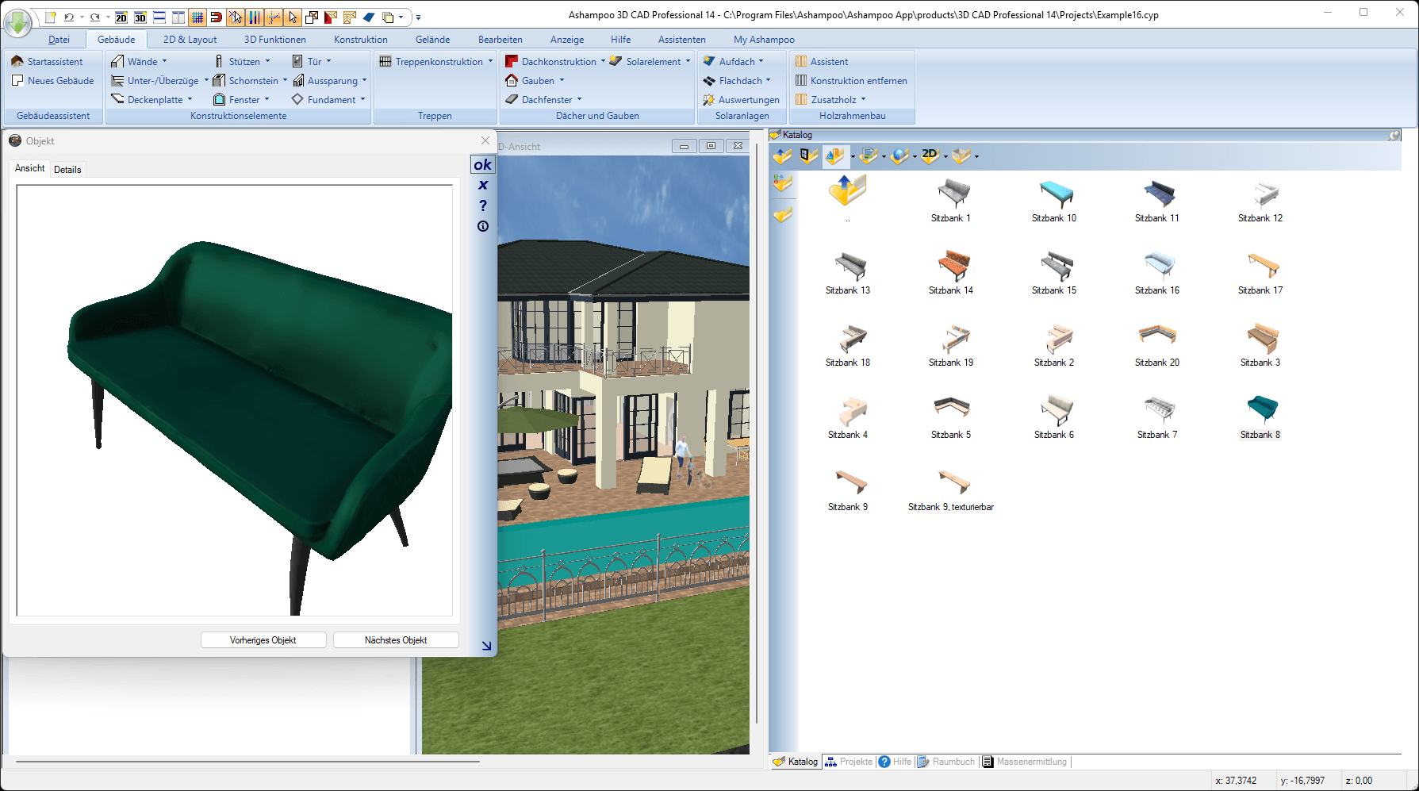Click the Startassistent link
Image resolution: width=1419 pixels, height=791 pixels.
54,60
